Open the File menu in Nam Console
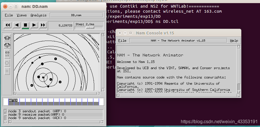260x127 pixels. [x=122, y=41]
